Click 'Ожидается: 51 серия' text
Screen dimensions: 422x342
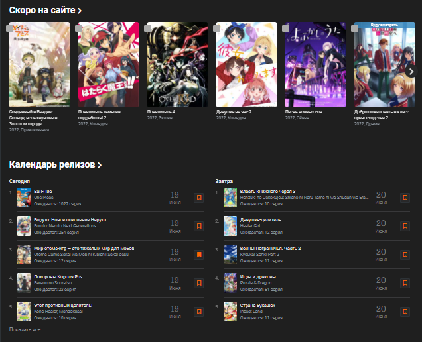click(261, 289)
